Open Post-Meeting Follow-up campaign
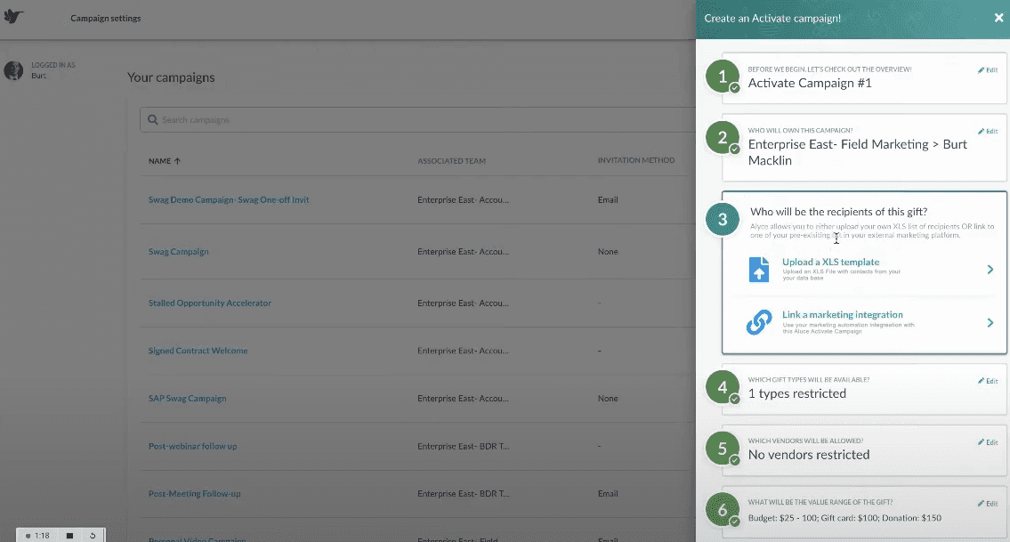The width and height of the screenshot is (1010, 542). coord(195,494)
